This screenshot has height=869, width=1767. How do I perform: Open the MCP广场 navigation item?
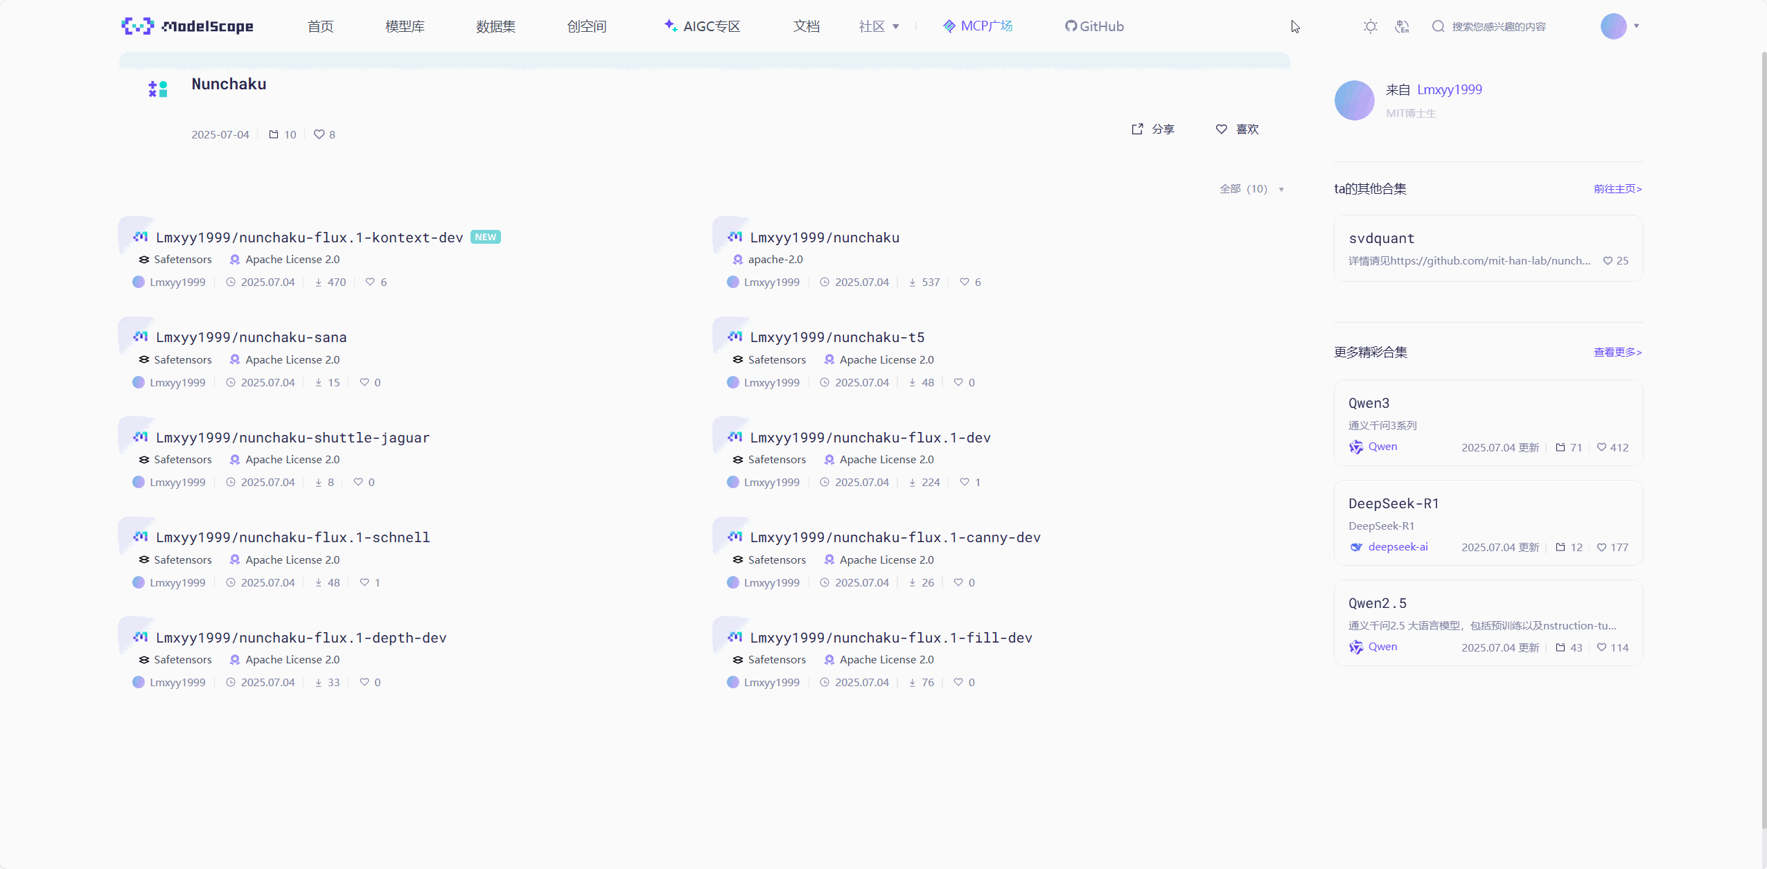(978, 26)
